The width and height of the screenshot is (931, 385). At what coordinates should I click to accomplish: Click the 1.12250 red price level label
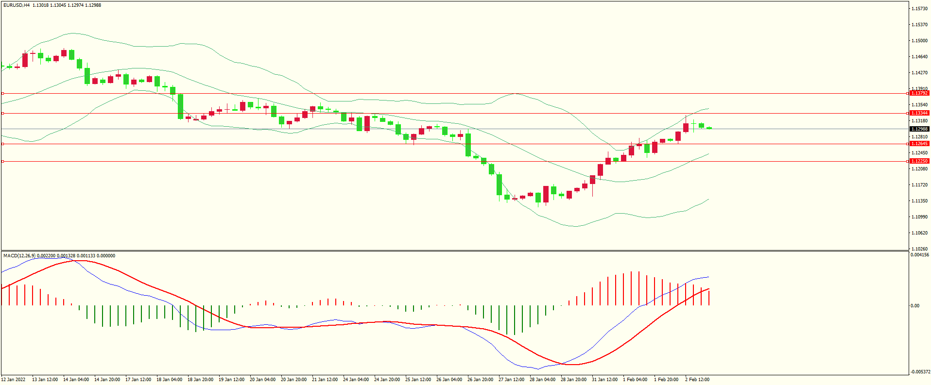[919, 161]
